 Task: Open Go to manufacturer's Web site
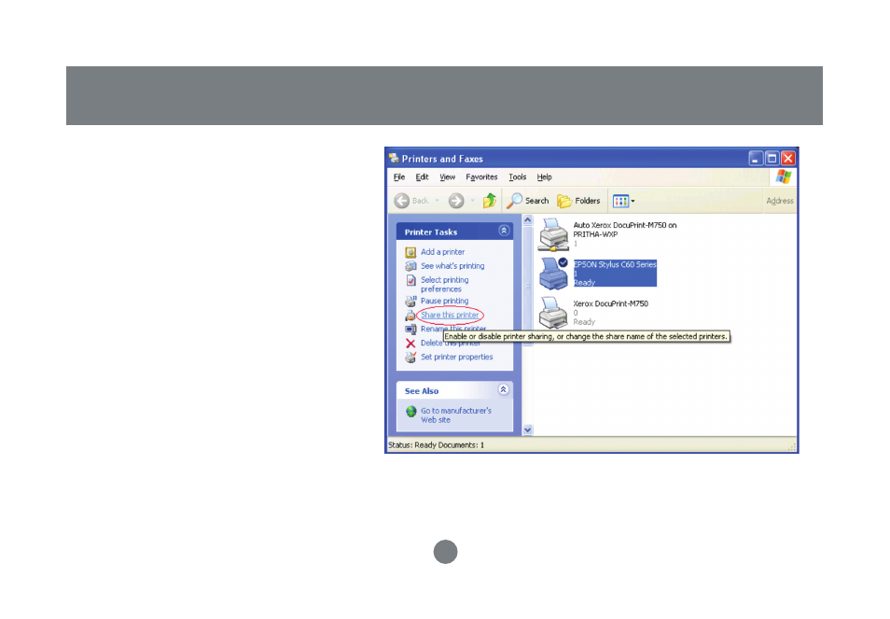pos(456,415)
